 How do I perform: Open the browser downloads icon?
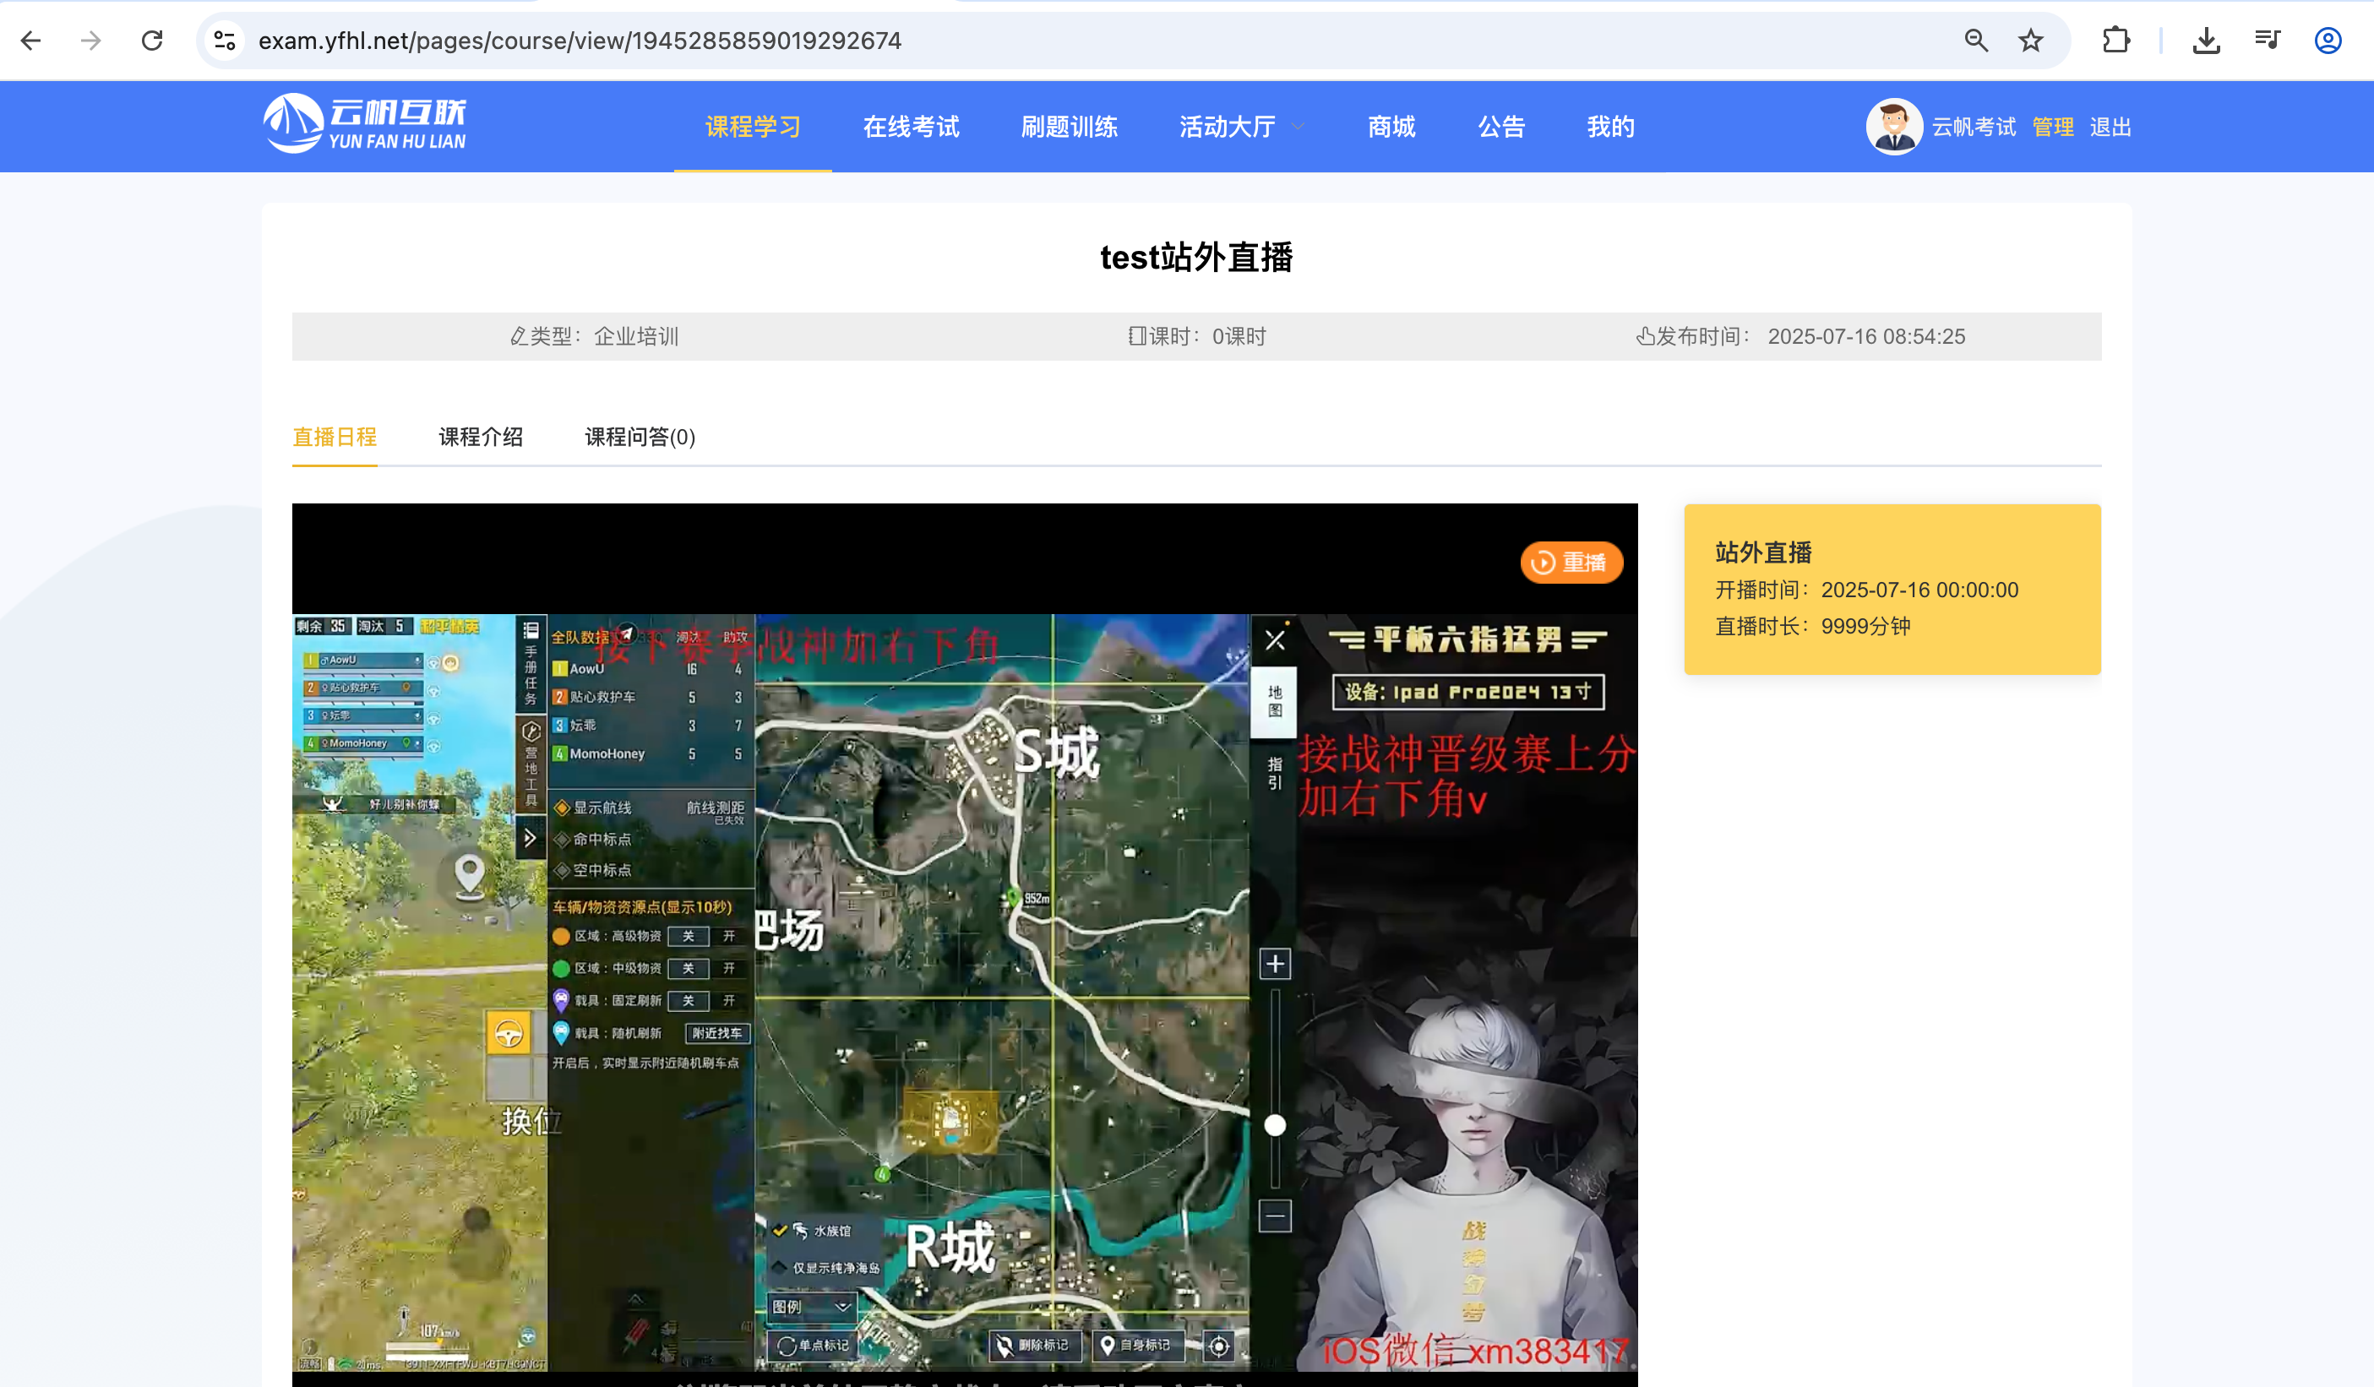(2207, 41)
